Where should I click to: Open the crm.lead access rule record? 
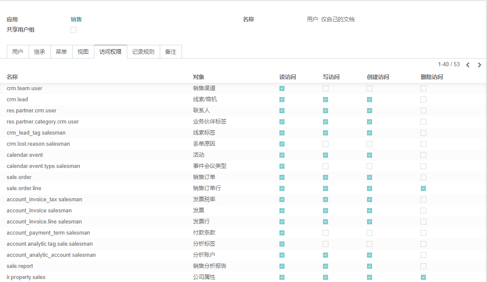pyautogui.click(x=17, y=99)
